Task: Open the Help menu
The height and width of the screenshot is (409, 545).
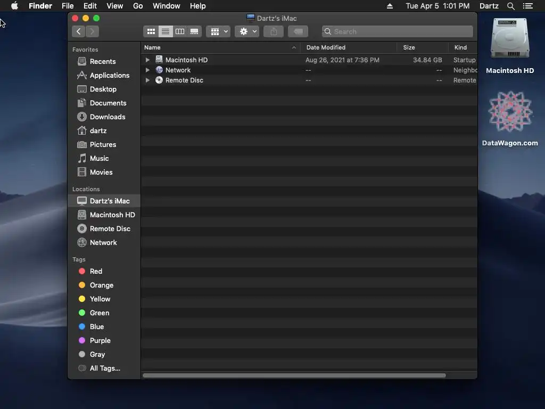Action: 198,6
